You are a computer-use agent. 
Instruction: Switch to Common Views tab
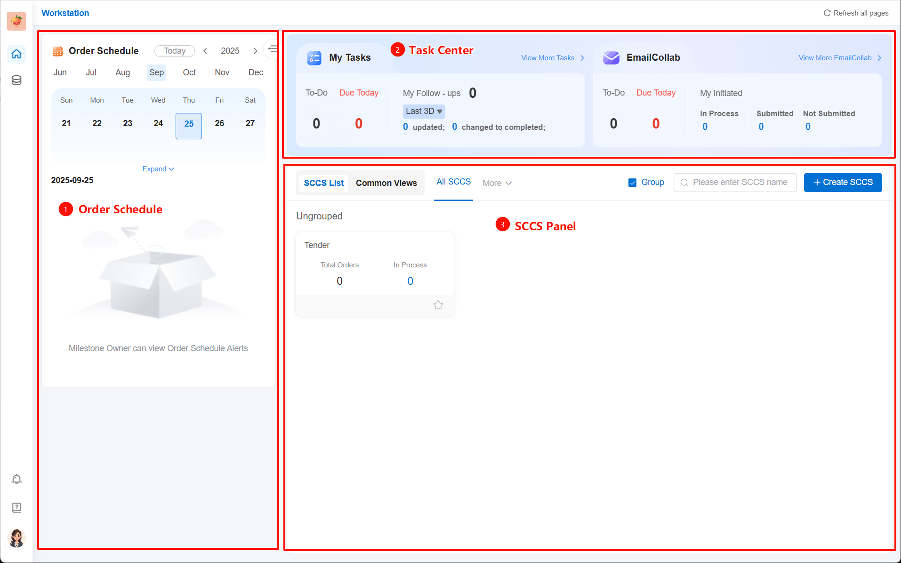(x=386, y=183)
